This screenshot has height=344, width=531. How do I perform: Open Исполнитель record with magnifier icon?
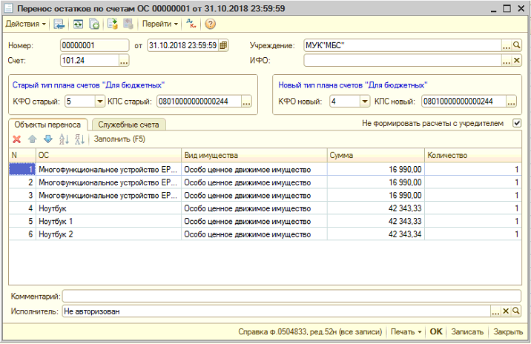tap(516, 311)
